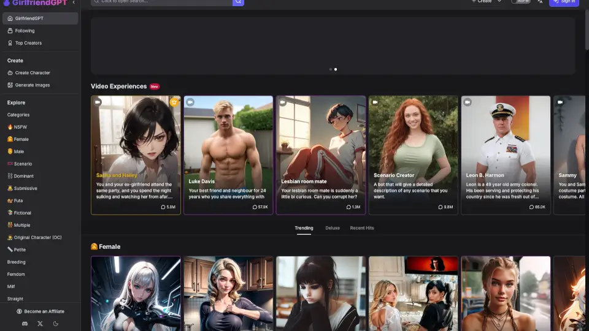Image resolution: width=589 pixels, height=331 pixels.
Task: Click the Sign in button
Action: 564,2
